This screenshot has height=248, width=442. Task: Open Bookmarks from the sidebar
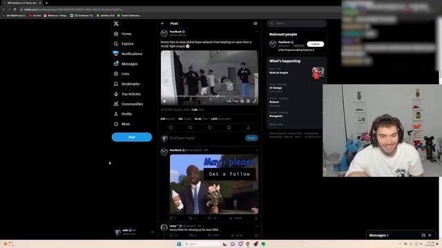[126, 84]
